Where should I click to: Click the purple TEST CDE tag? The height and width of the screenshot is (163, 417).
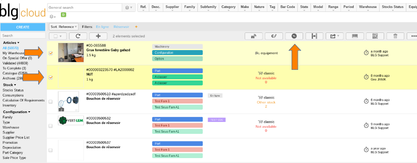click(x=216, y=120)
